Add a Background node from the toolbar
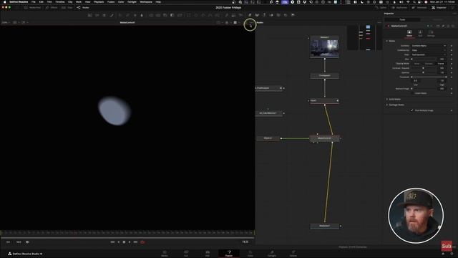The width and height of the screenshot is (458, 258). [x=90, y=15]
